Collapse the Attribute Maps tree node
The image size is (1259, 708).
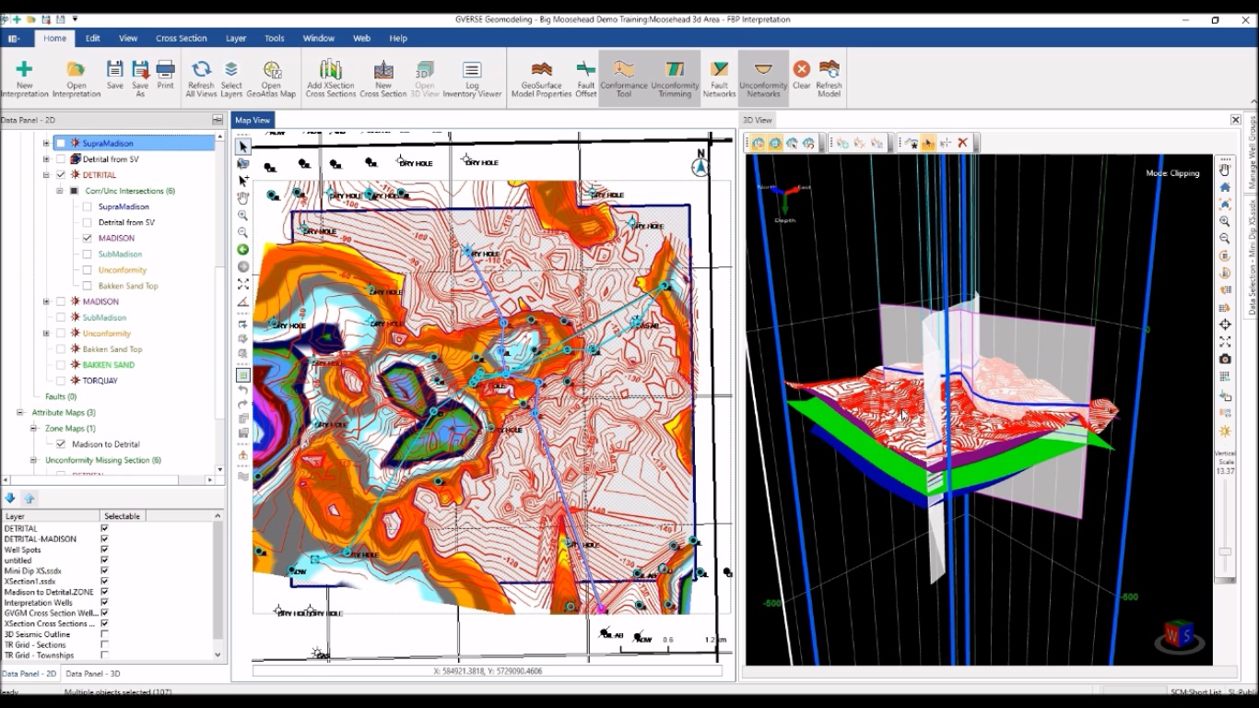20,413
